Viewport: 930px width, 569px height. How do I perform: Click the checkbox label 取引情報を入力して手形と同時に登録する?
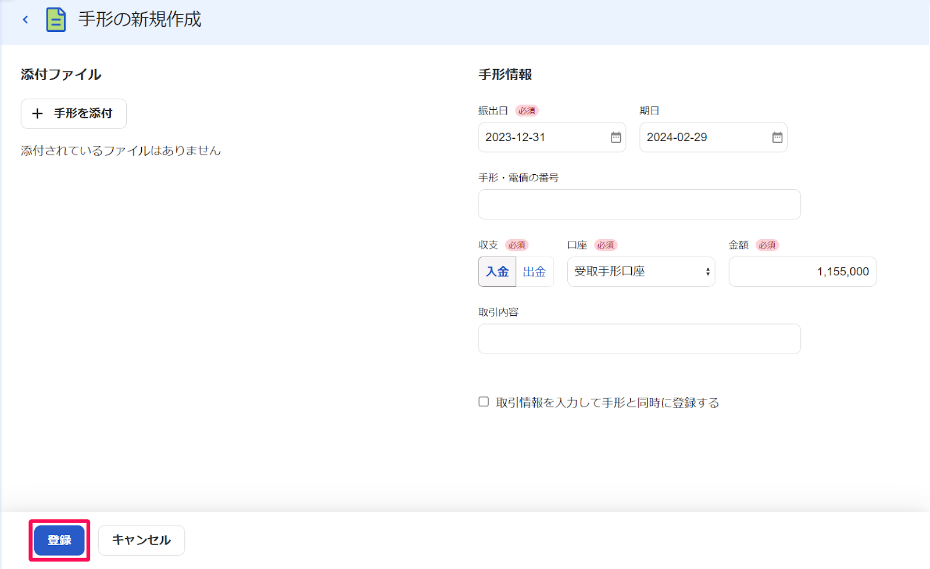click(x=607, y=403)
